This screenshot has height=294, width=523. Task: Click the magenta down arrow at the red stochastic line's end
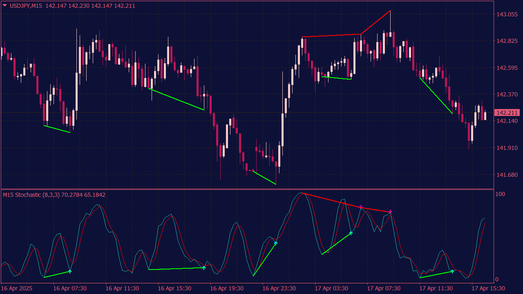[391, 212]
